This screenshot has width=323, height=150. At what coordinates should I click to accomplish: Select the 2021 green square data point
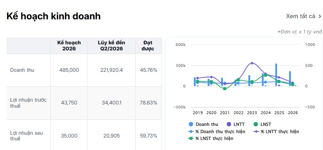(225, 89)
